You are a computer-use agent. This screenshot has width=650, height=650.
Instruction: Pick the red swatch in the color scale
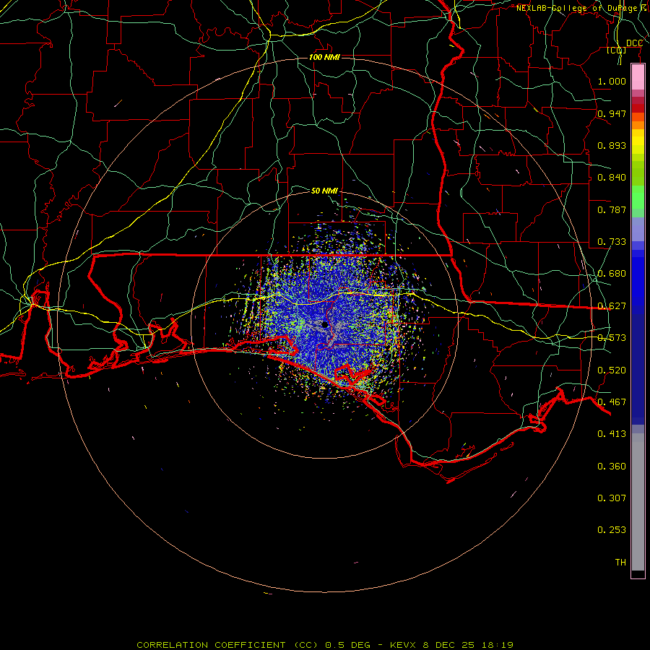[638, 108]
